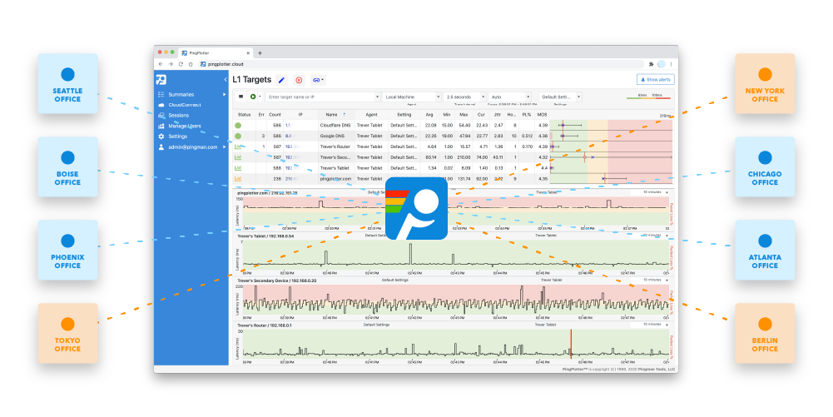Open the browser extensions puzzle icon
The height and width of the screenshot is (417, 833).
[650, 64]
